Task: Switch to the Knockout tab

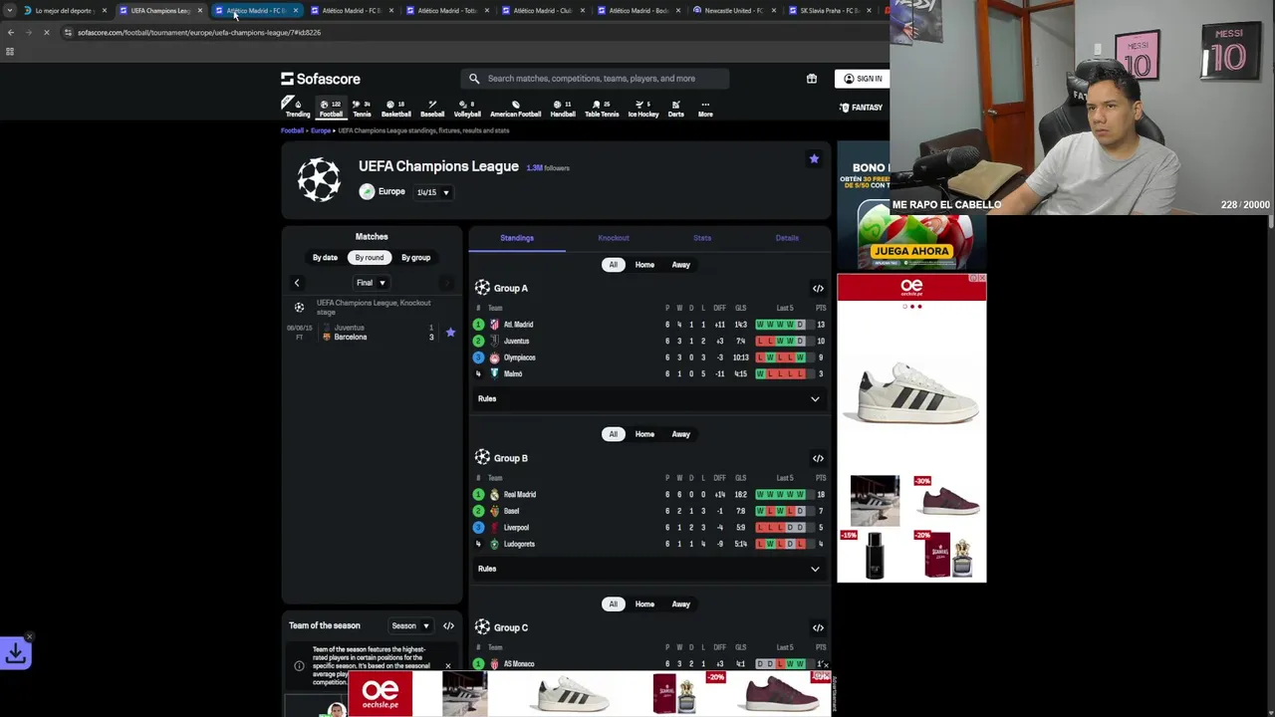Action: pos(614,238)
